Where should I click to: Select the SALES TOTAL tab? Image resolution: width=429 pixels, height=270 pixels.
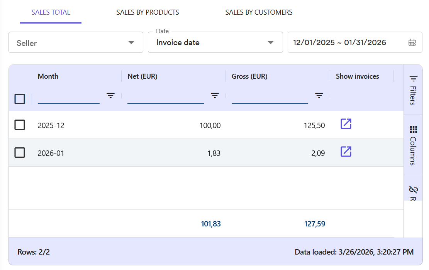(51, 12)
